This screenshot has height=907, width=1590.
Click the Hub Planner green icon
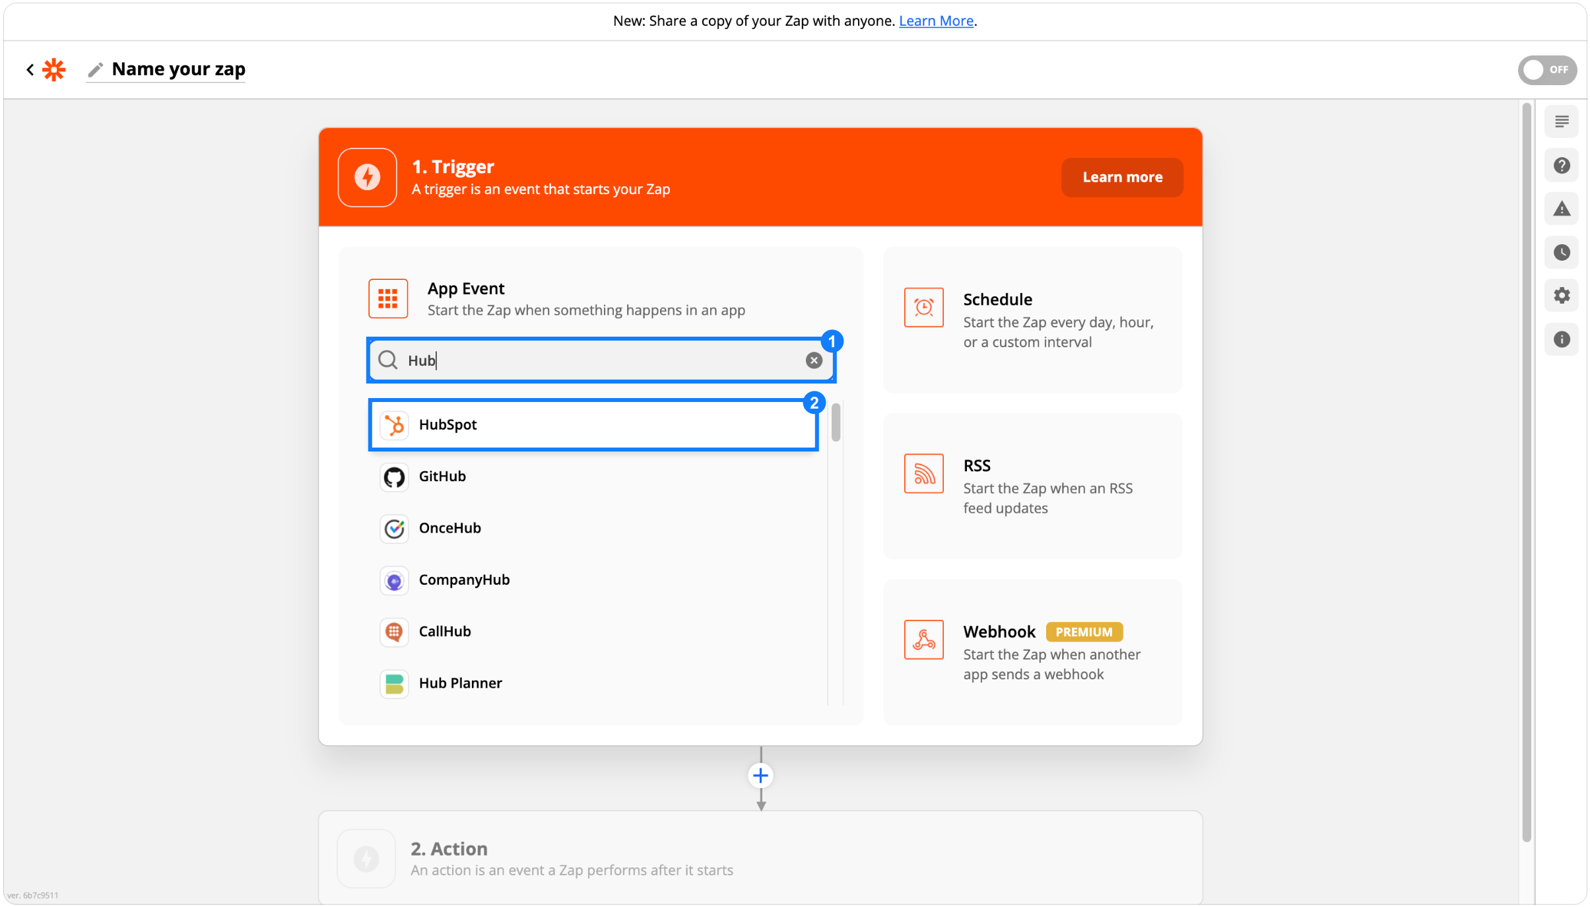point(394,683)
